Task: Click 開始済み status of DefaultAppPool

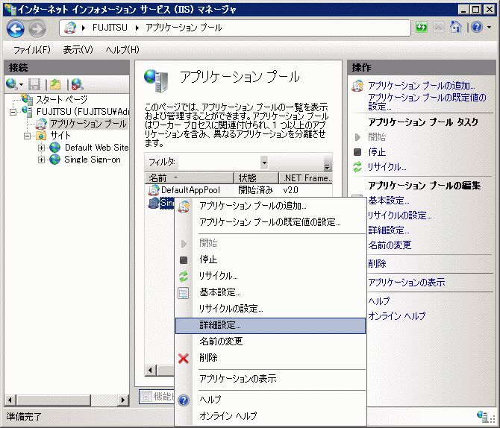Action: [x=256, y=190]
